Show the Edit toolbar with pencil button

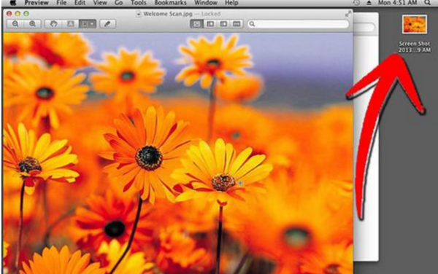[x=107, y=24]
